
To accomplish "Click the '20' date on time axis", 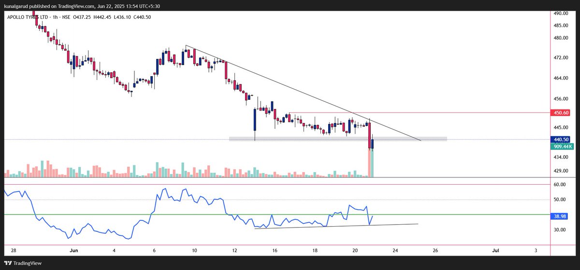I will pos(356,251).
